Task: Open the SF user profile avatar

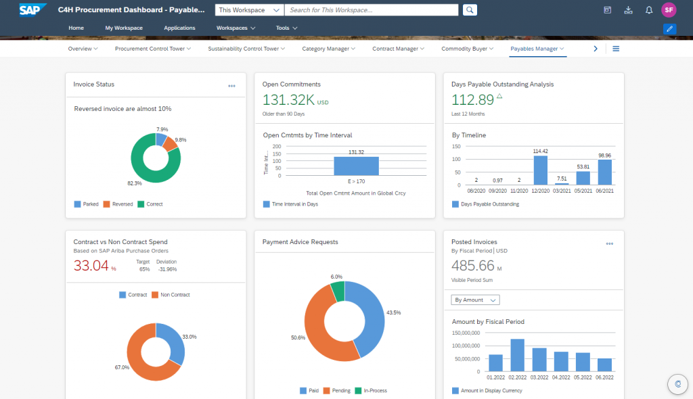Action: [x=669, y=10]
